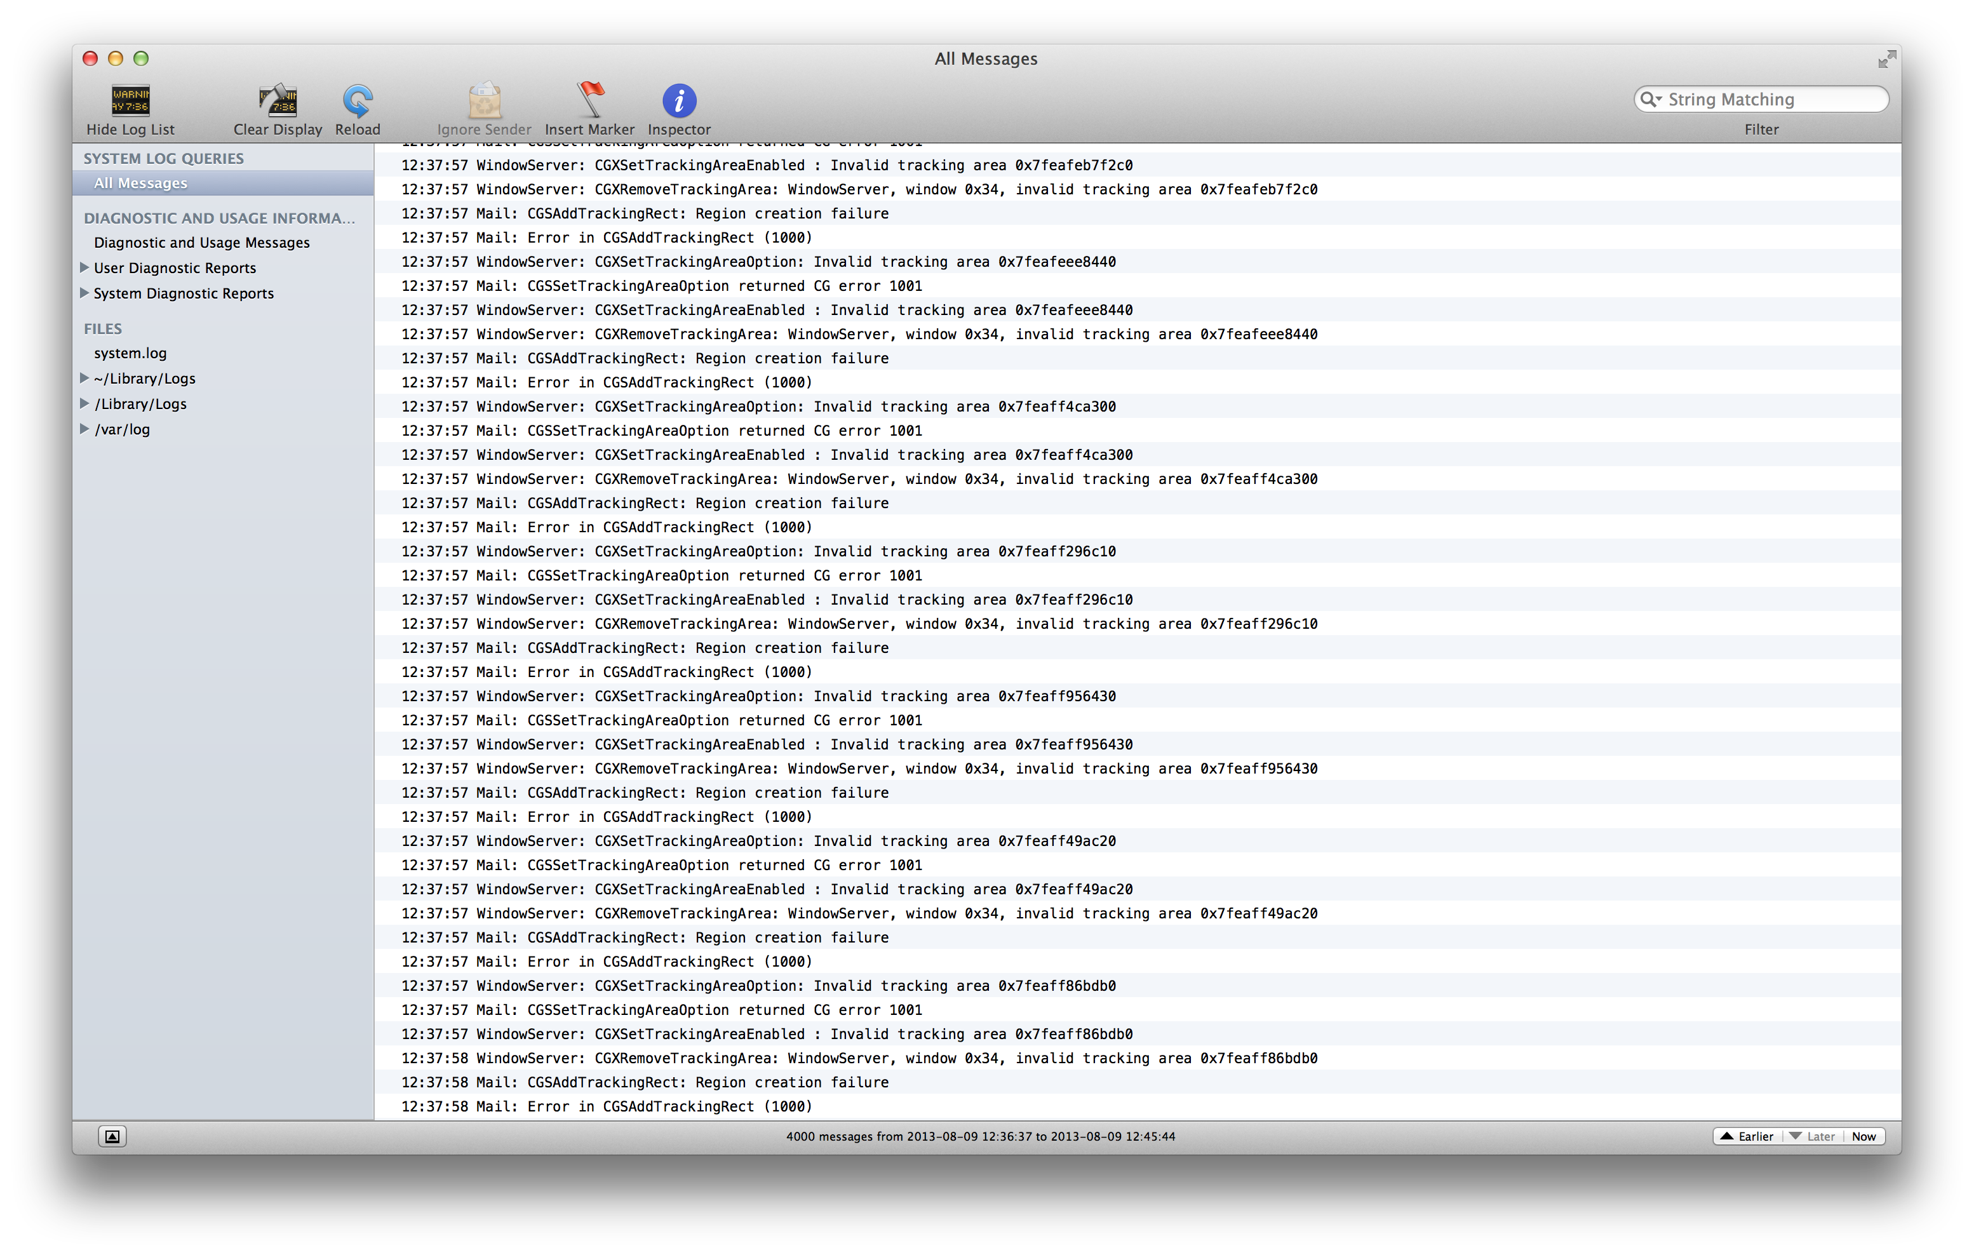
Task: Expand User Diagnostic Reports
Action: point(84,267)
